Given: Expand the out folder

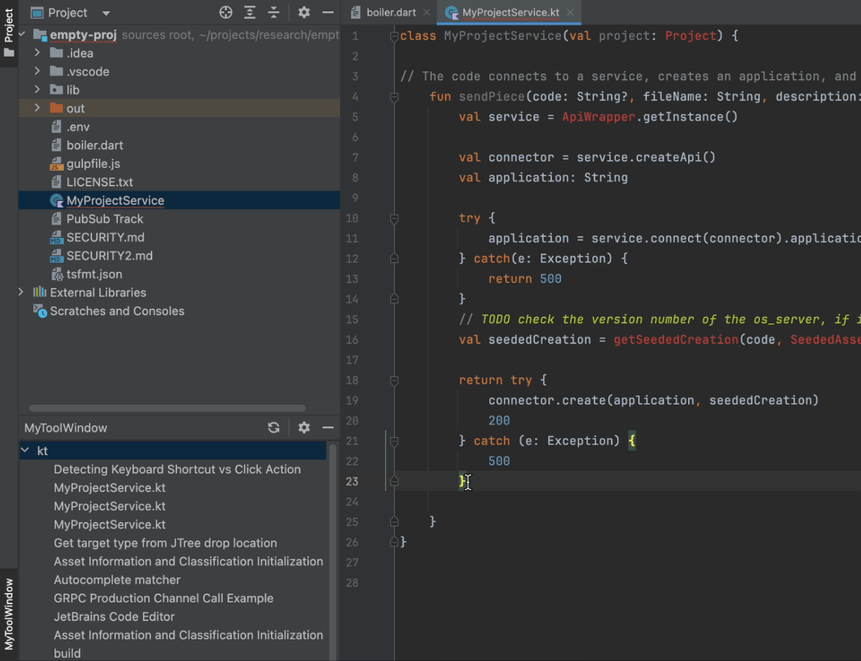Looking at the screenshot, I should pyautogui.click(x=37, y=108).
